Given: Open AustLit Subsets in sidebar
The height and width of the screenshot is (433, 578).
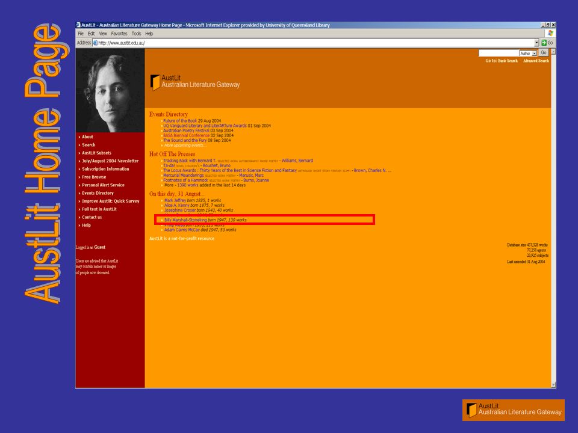Looking at the screenshot, I should (96, 153).
